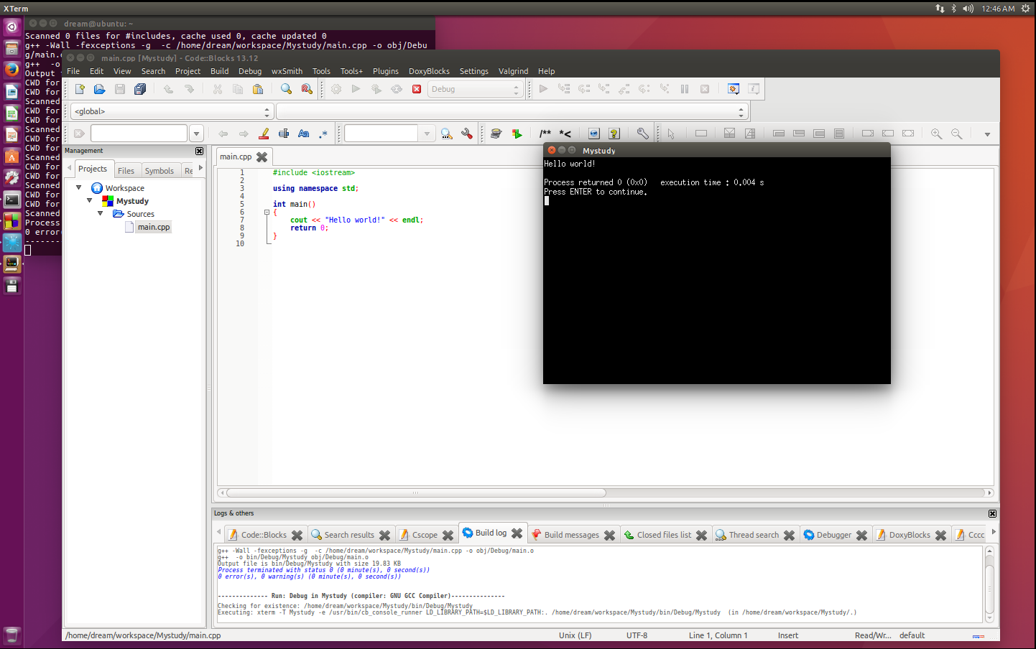Open the wxSmith menu
Image resolution: width=1036 pixels, height=649 pixels.
pyautogui.click(x=287, y=71)
